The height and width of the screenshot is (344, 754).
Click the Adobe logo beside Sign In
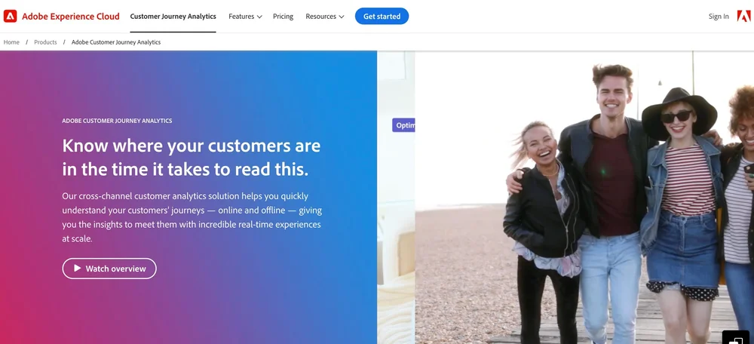click(x=743, y=17)
